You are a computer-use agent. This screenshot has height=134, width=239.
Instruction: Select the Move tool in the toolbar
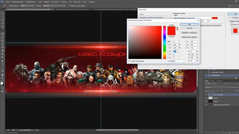2,13
